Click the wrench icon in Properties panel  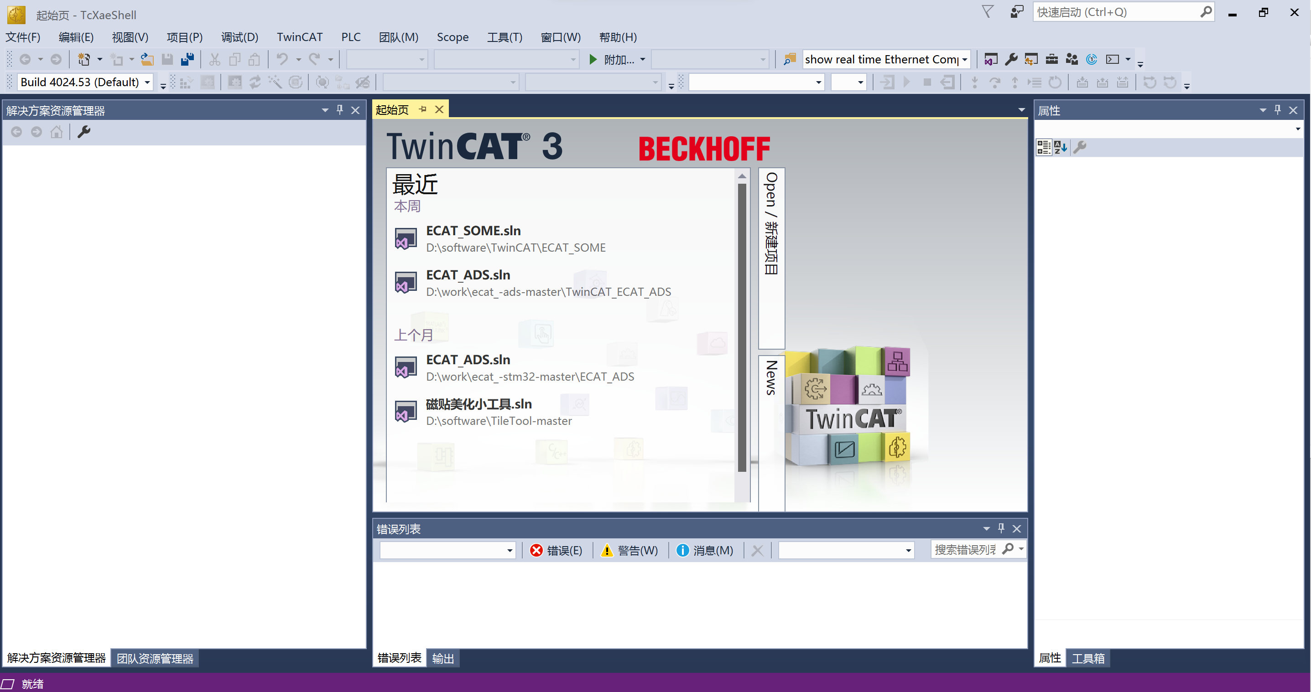pos(1080,147)
